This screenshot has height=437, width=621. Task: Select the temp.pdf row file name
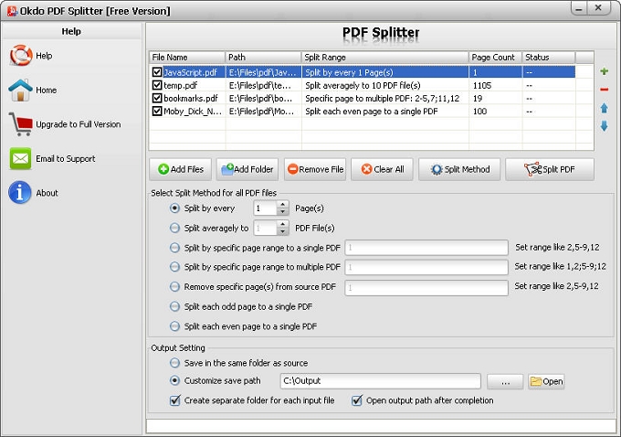(x=181, y=85)
